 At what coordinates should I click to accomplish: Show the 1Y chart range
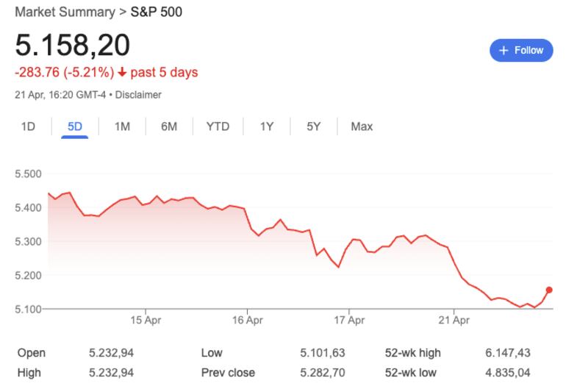pyautogui.click(x=267, y=126)
